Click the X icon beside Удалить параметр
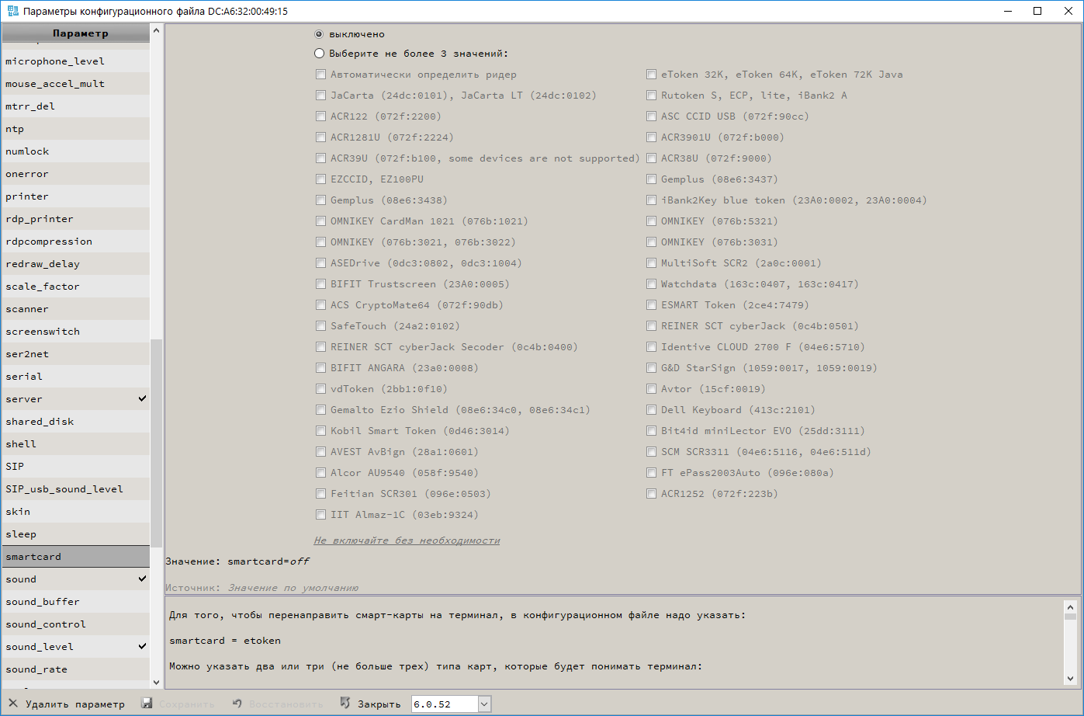This screenshot has width=1084, height=716. 12,704
